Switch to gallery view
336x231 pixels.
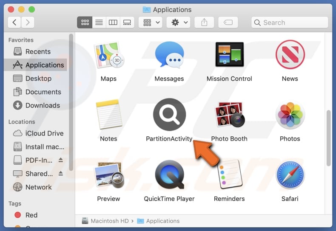click(x=127, y=22)
